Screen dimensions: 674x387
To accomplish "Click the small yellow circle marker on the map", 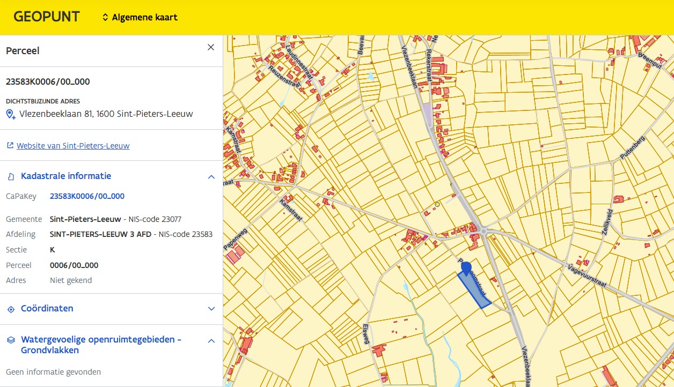I will (437, 204).
